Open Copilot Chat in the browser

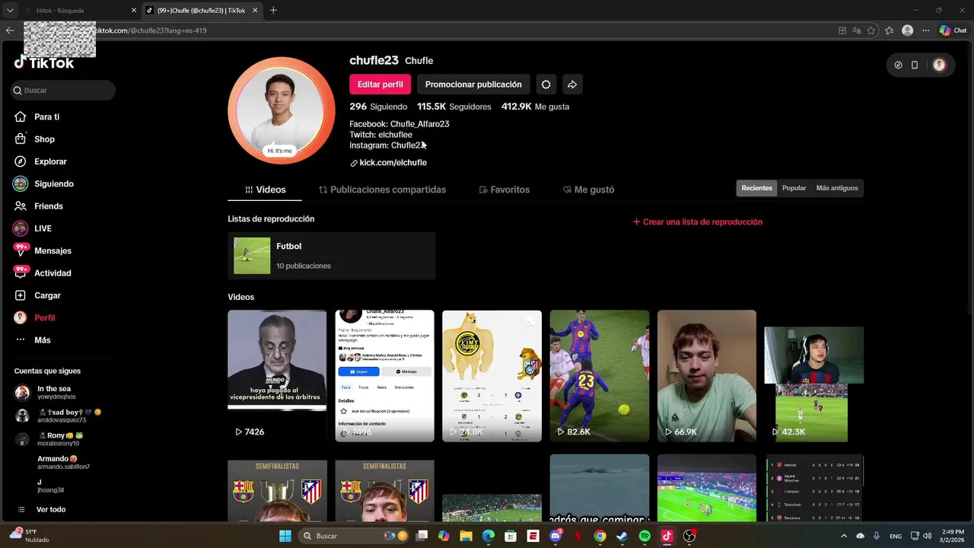(x=953, y=30)
